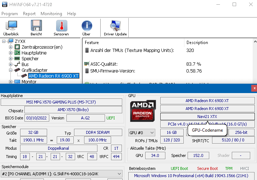The width and height of the screenshot is (257, 180).
Task: Click the Bus connector icon
Action: click(x=17, y=64)
